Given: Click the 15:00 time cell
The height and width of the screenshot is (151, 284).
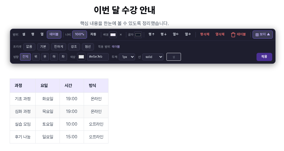Looking at the screenshot, I should click(72, 137).
